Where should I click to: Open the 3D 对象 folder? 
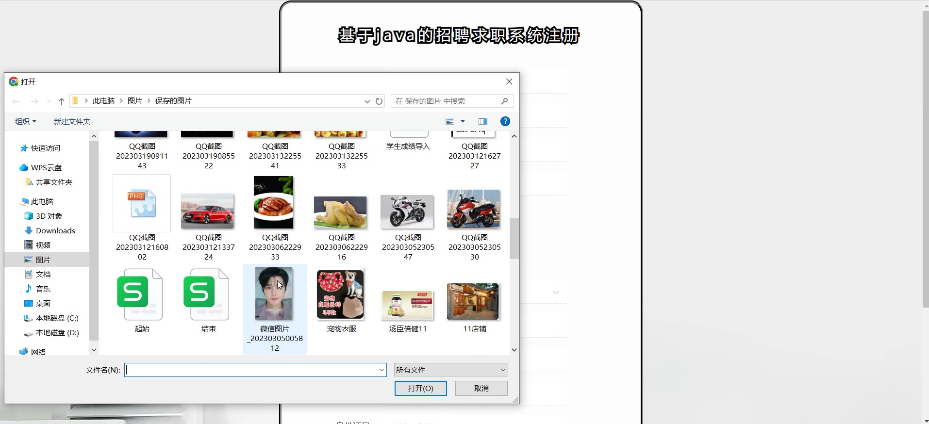[49, 216]
